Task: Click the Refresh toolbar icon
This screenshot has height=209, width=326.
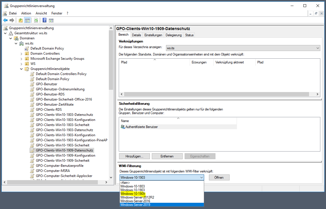Action: [36, 20]
